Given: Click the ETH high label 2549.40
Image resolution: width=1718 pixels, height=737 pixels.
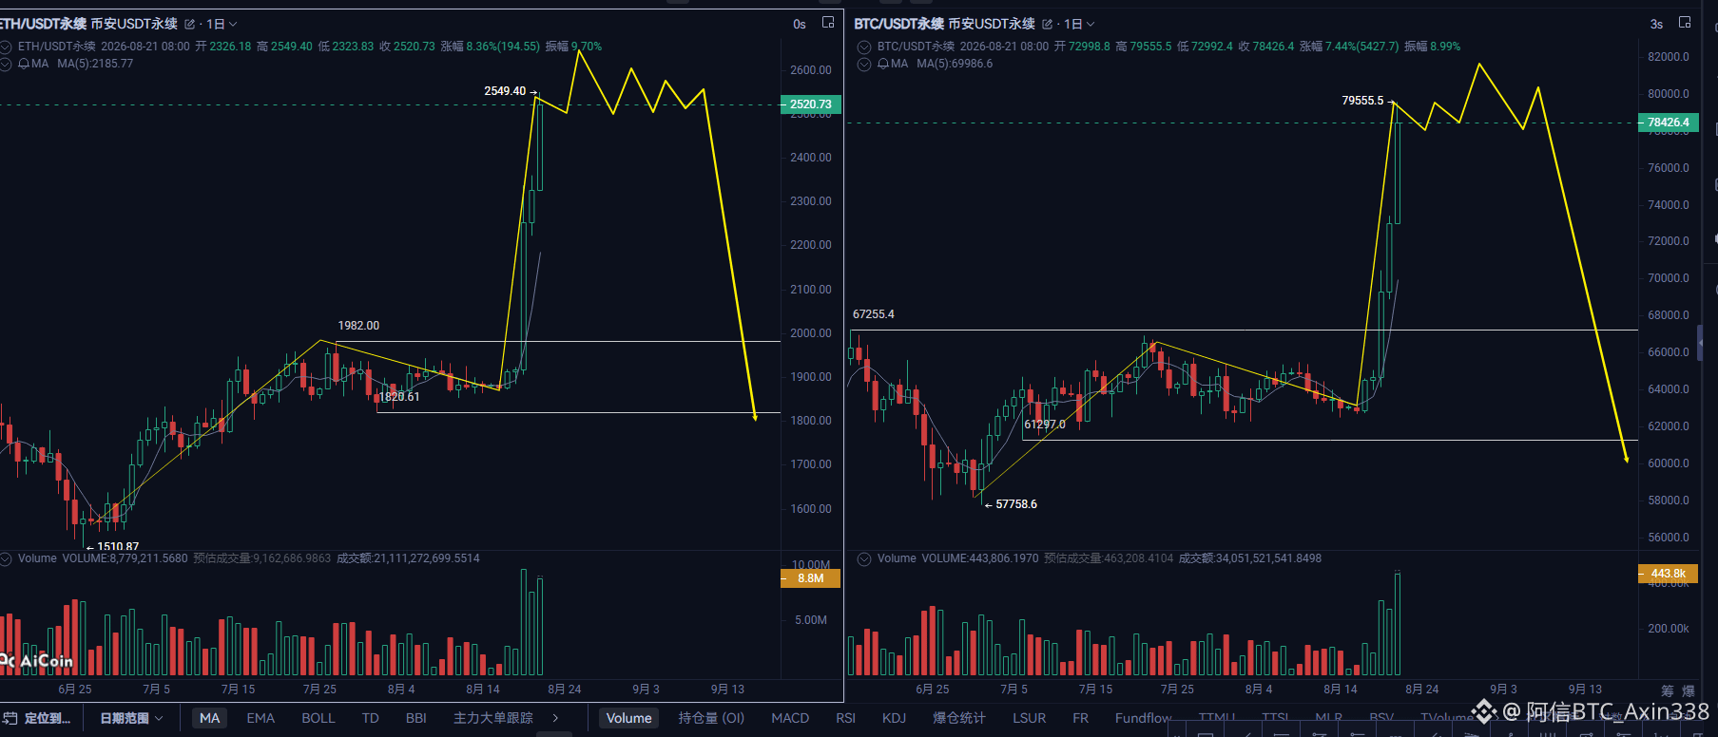Looking at the screenshot, I should tap(505, 91).
